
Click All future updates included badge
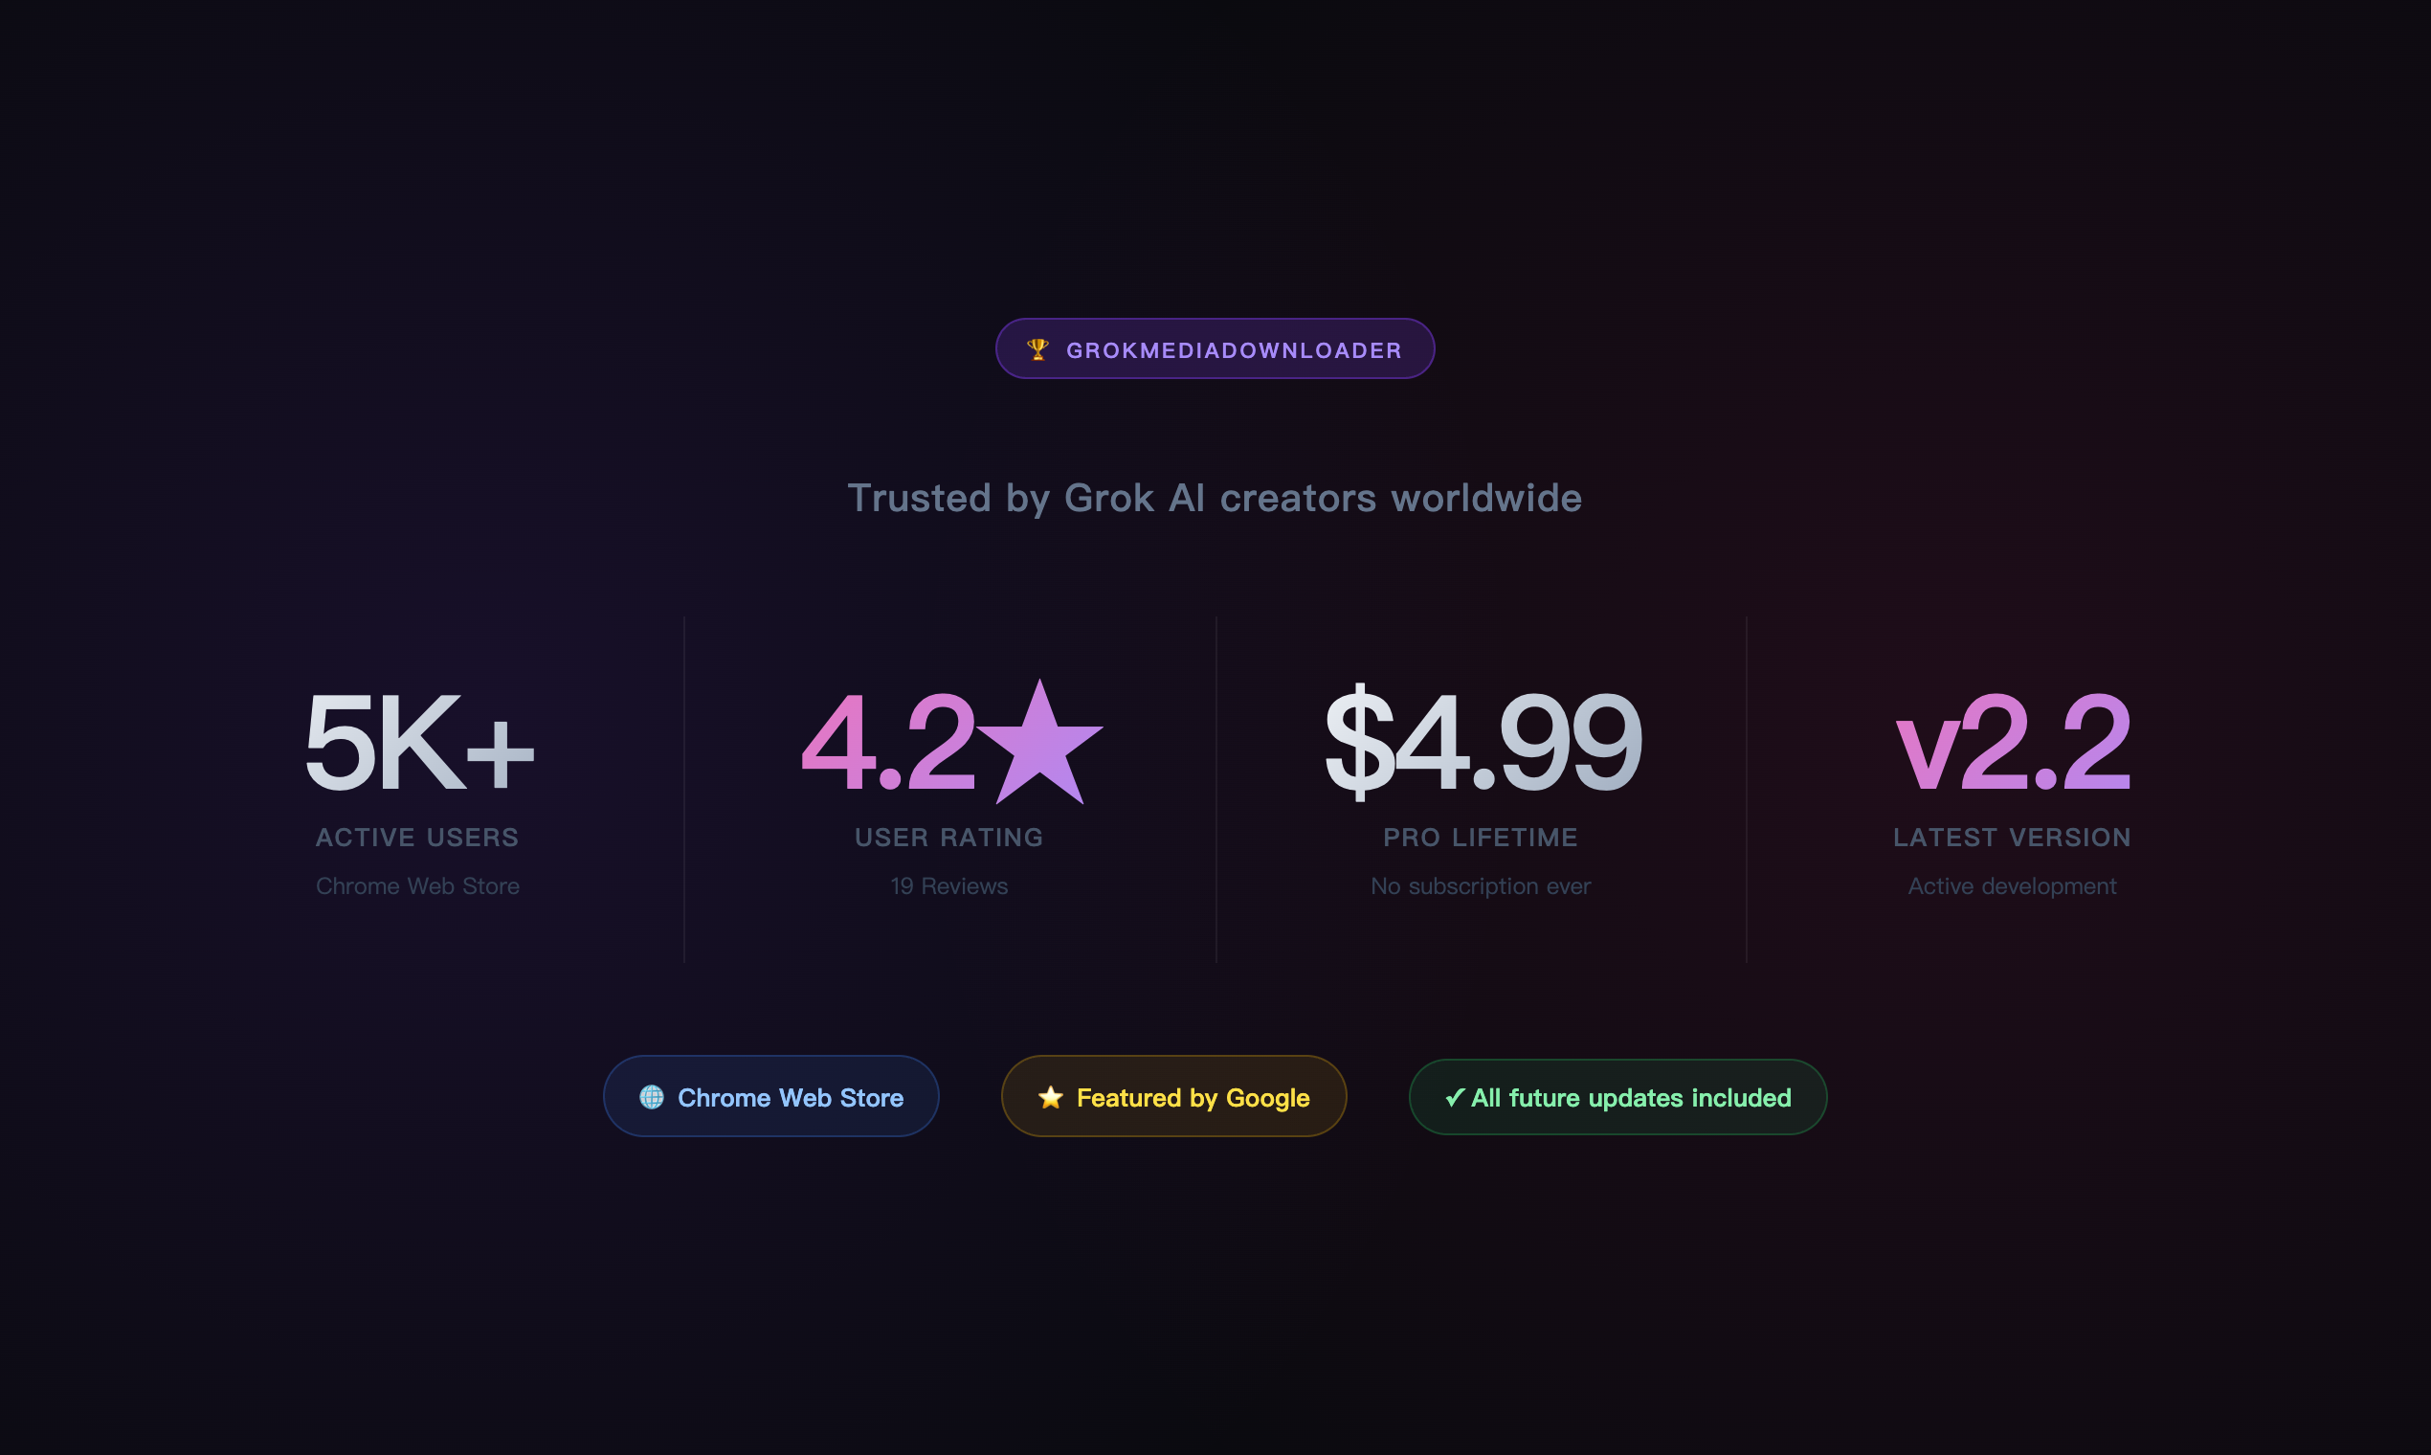tap(1617, 1097)
